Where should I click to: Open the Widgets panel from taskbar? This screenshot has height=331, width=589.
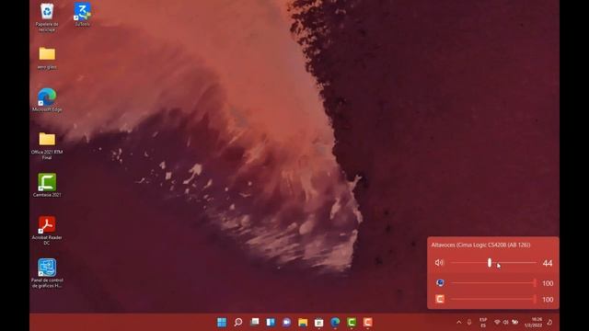(271, 322)
